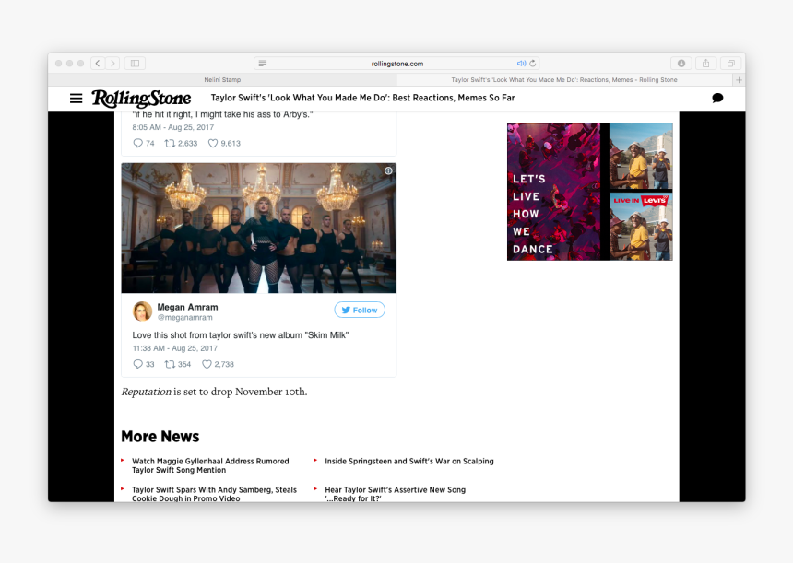Click the Skim Milk tweet text
Viewport: 793px width, 563px height.
tap(241, 335)
